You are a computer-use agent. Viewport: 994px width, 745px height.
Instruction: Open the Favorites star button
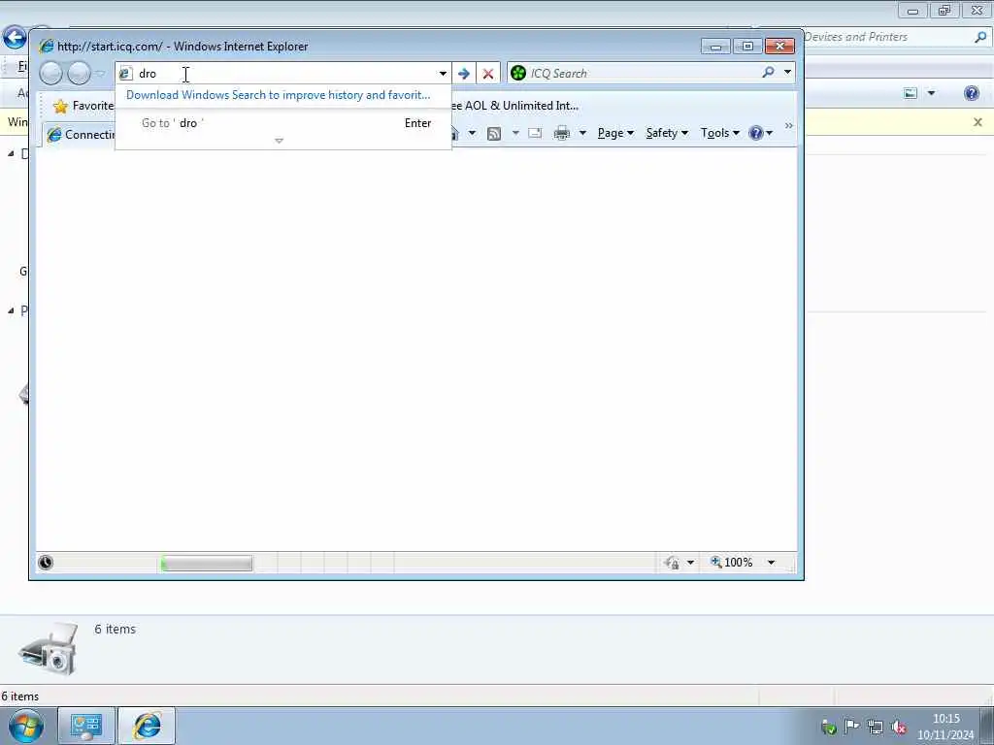(83, 106)
